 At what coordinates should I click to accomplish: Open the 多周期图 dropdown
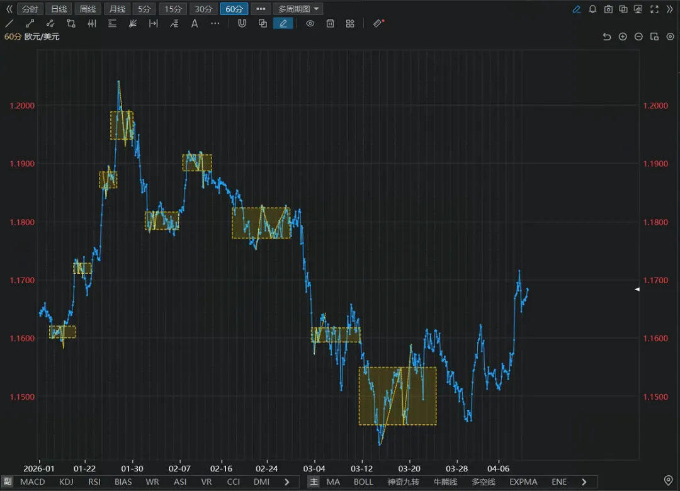point(298,9)
